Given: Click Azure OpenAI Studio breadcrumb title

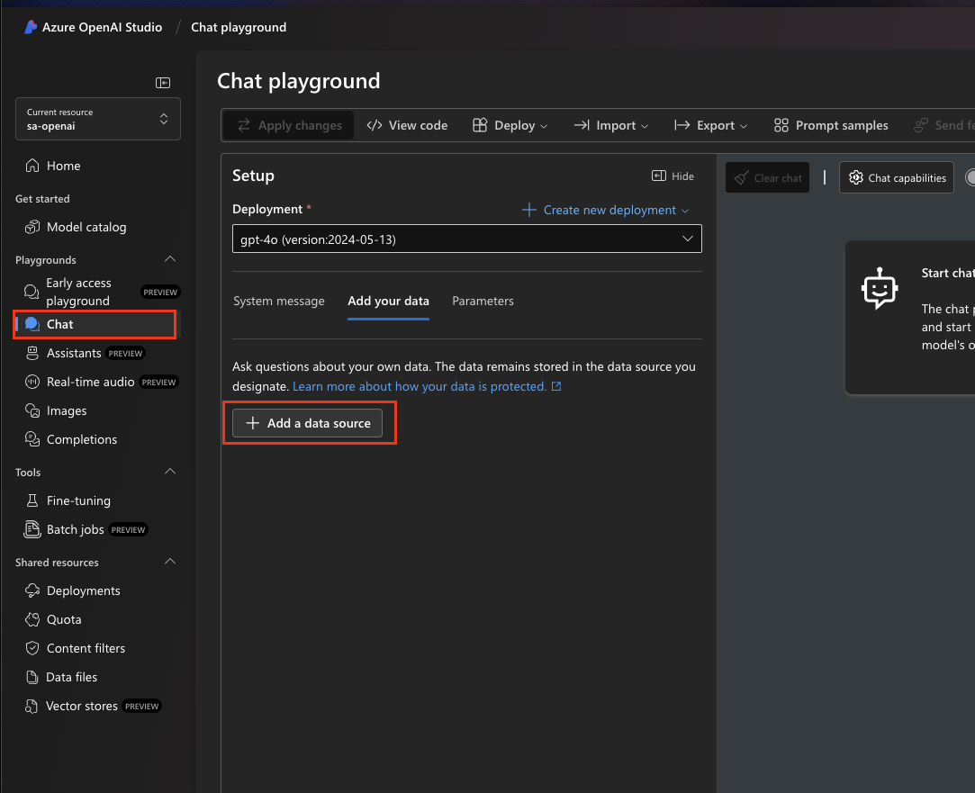Looking at the screenshot, I should coord(102,27).
